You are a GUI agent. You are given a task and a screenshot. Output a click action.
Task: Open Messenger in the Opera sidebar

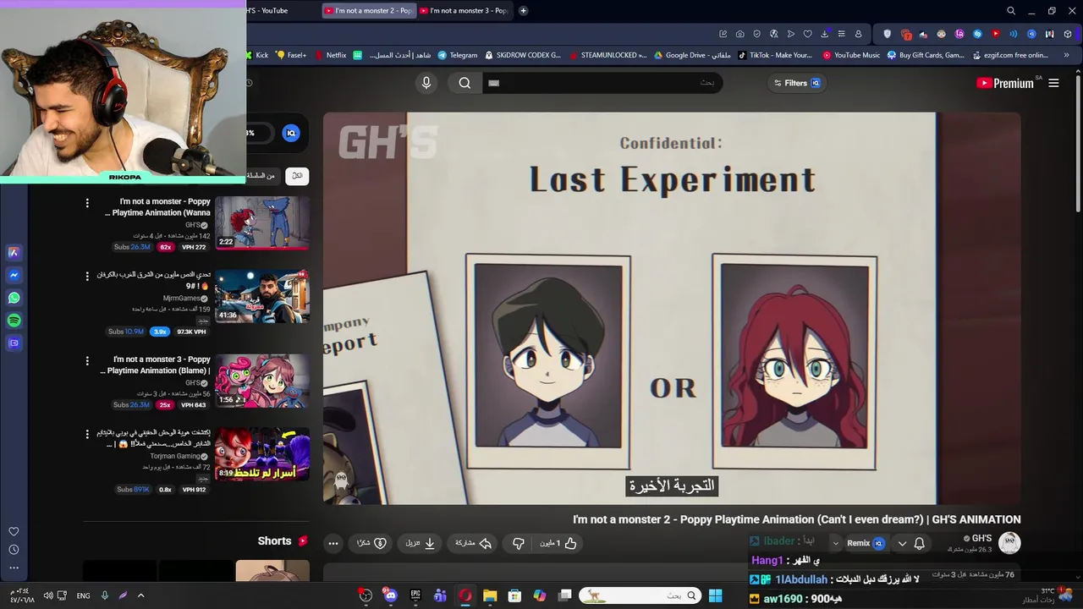tap(14, 275)
